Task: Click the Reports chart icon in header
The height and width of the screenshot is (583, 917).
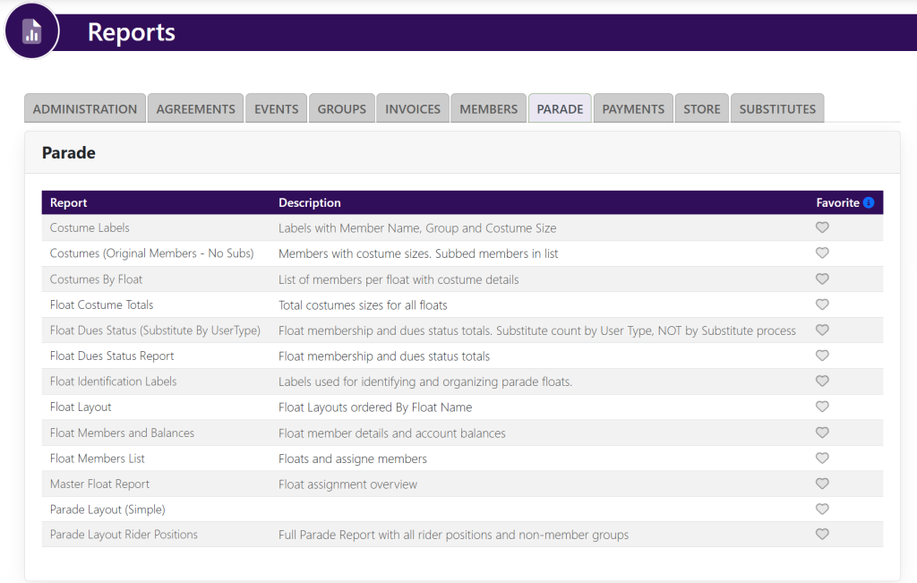Action: (x=32, y=31)
